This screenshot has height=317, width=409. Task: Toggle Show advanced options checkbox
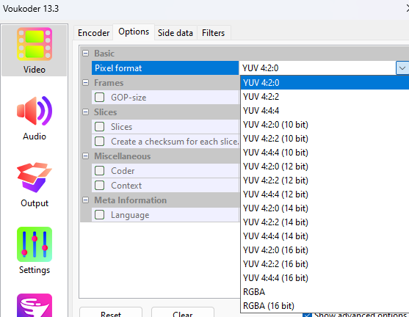307,315
